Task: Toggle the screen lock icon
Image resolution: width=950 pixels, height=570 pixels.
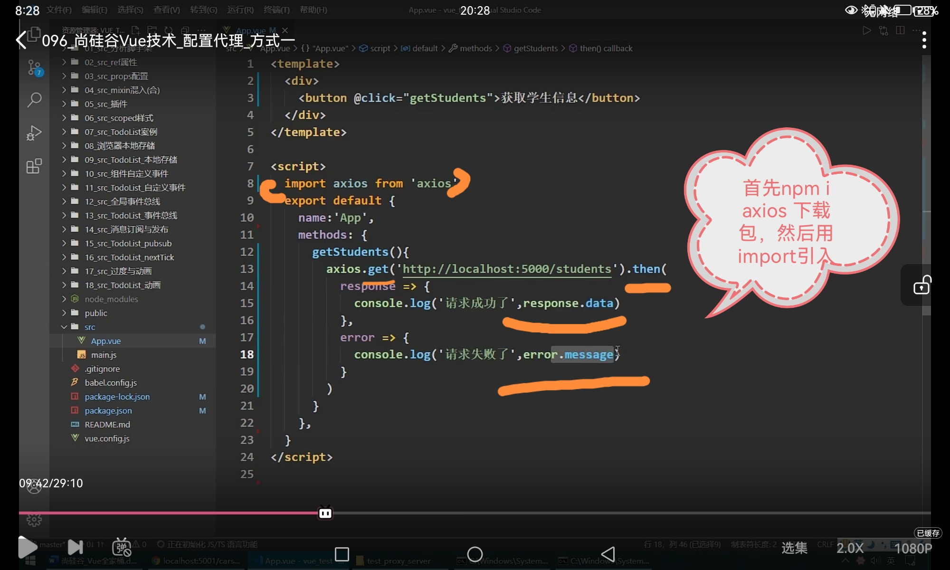Action: pyautogui.click(x=922, y=285)
